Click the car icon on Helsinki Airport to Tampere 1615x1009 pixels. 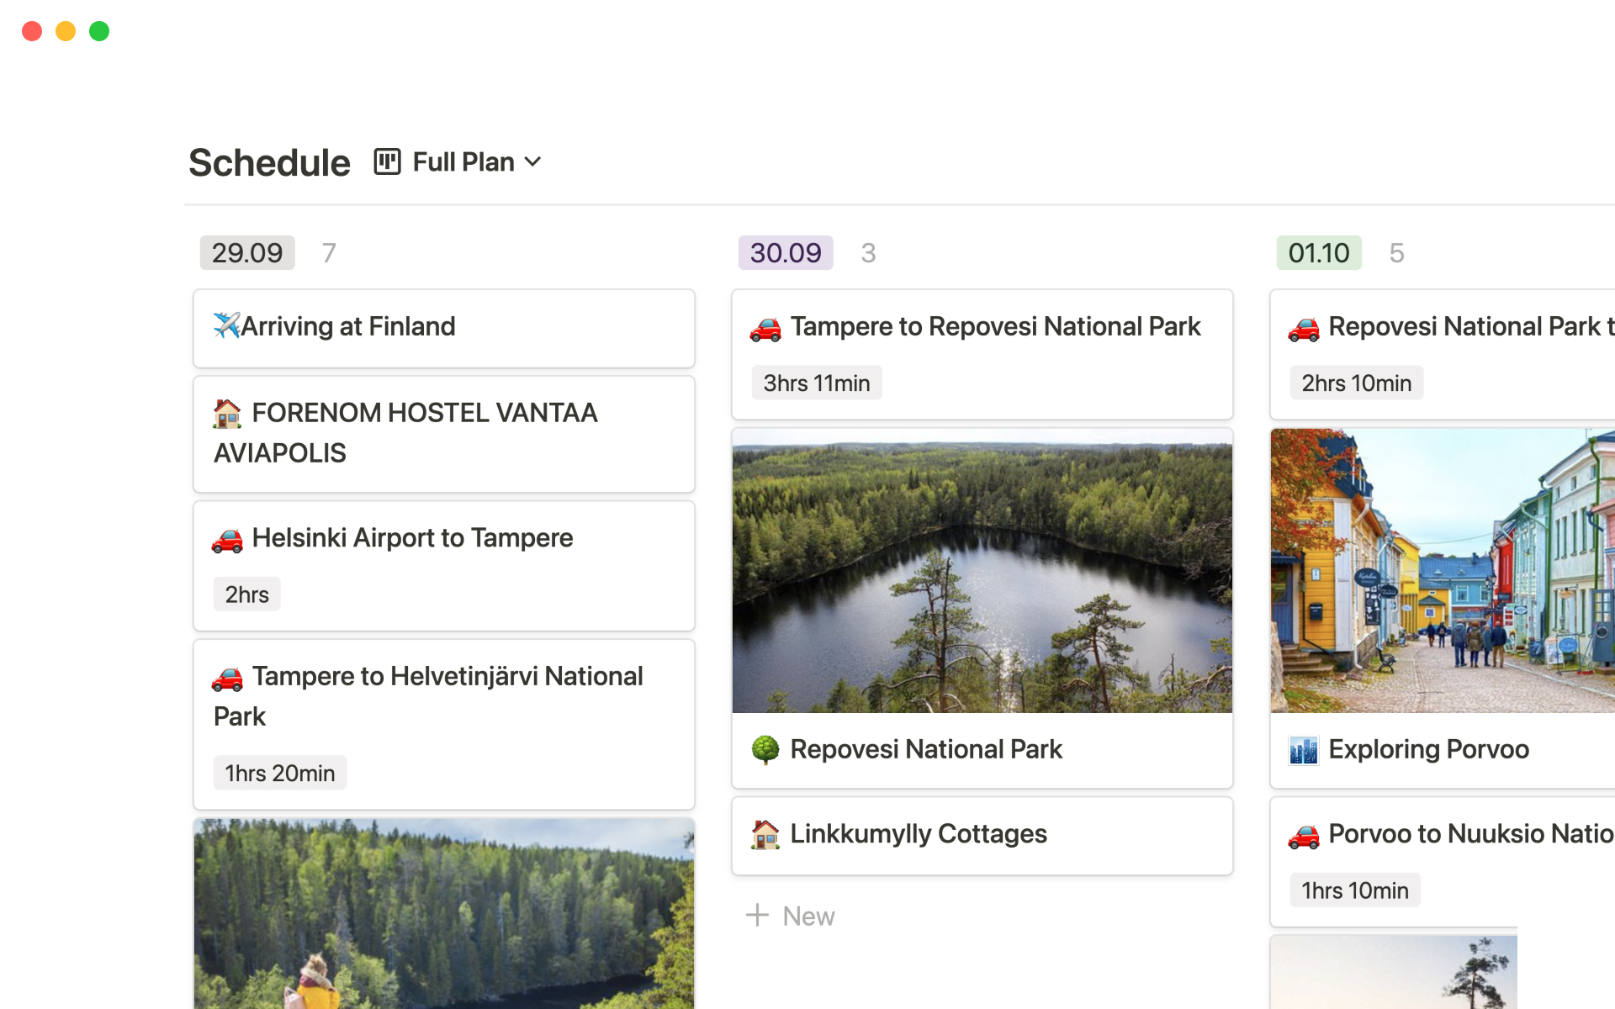229,538
